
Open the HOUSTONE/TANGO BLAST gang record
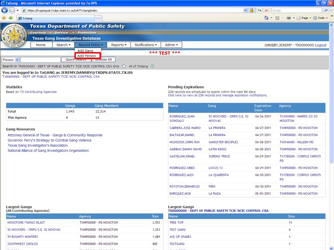click(26, 223)
